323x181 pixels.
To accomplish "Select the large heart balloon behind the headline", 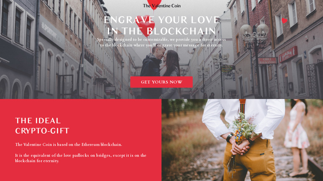I will pyautogui.click(x=145, y=26).
